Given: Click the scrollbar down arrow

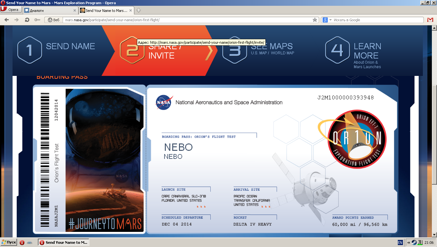Looking at the screenshot, I should tap(434, 235).
